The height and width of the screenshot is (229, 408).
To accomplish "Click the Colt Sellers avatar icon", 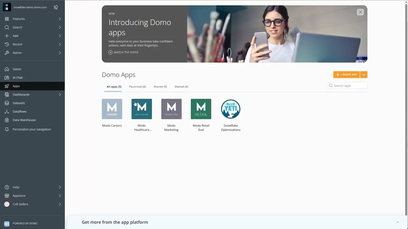I will point(7,204).
